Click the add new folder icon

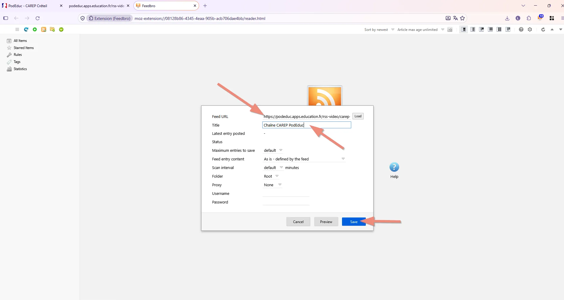pyautogui.click(x=52, y=29)
